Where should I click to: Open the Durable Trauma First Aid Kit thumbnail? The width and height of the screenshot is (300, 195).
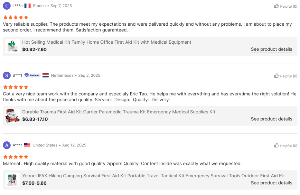[13, 116]
